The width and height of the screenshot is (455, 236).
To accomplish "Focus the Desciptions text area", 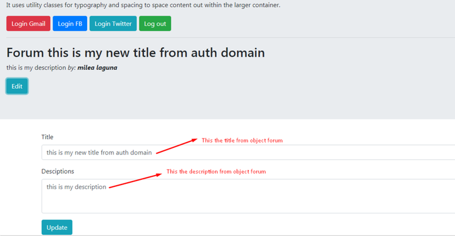I will (x=248, y=196).
